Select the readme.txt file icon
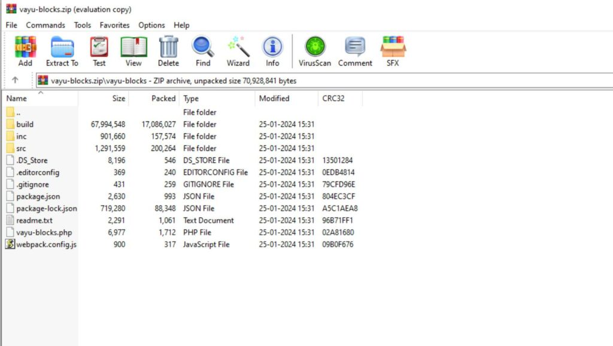 [x=10, y=220]
